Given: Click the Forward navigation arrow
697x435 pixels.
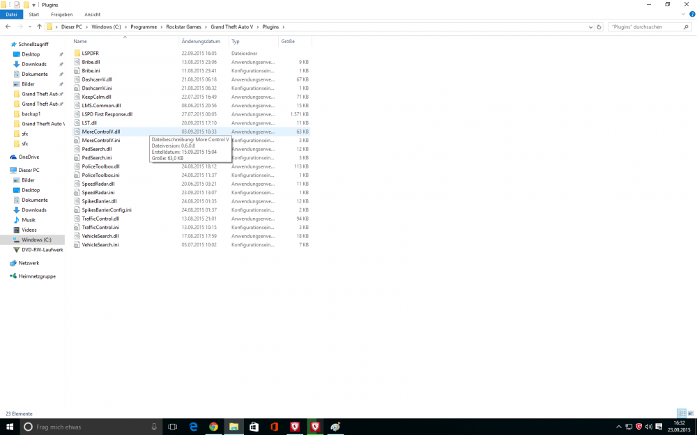Looking at the screenshot, I should (20, 27).
